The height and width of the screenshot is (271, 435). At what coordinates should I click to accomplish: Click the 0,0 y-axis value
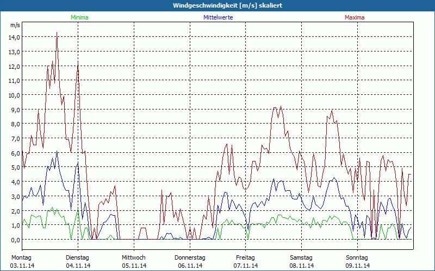[15, 240]
